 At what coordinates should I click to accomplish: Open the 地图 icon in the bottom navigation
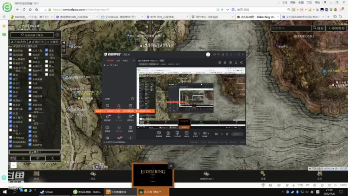tap(37, 176)
